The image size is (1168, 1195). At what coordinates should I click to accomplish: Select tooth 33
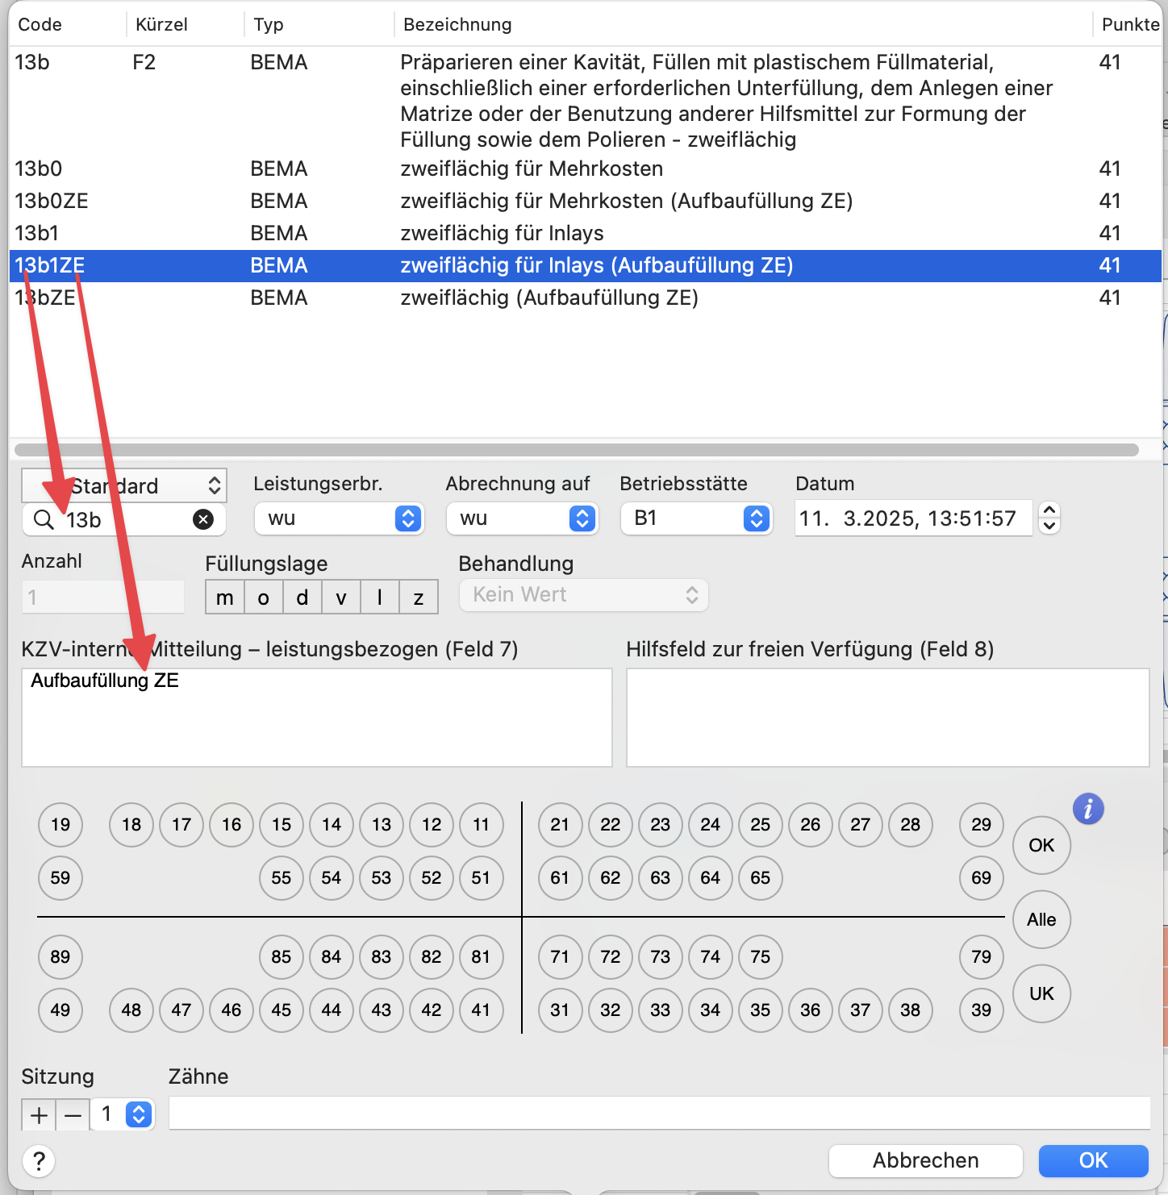click(661, 1010)
